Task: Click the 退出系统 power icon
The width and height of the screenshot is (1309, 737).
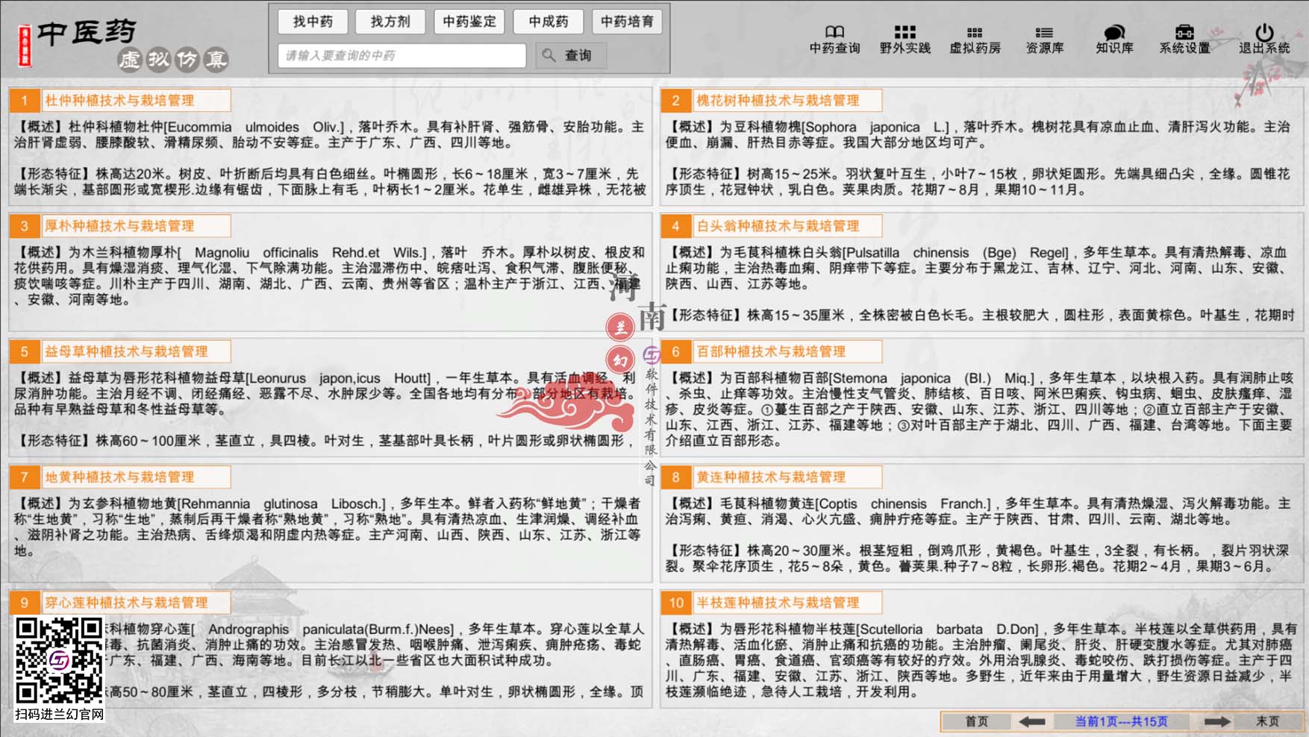Action: tap(1262, 33)
